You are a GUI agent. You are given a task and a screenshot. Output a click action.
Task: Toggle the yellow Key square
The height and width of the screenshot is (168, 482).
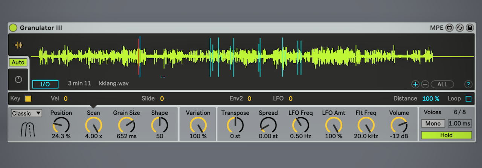pyautogui.click(x=28, y=99)
